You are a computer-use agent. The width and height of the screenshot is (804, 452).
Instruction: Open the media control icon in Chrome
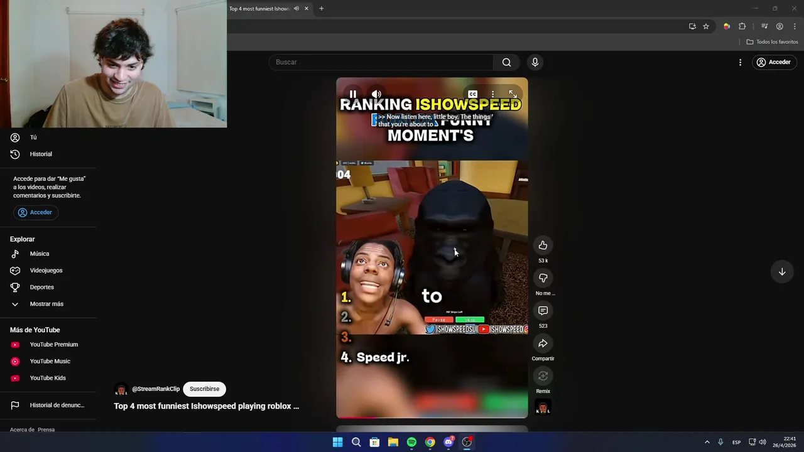pos(764,26)
